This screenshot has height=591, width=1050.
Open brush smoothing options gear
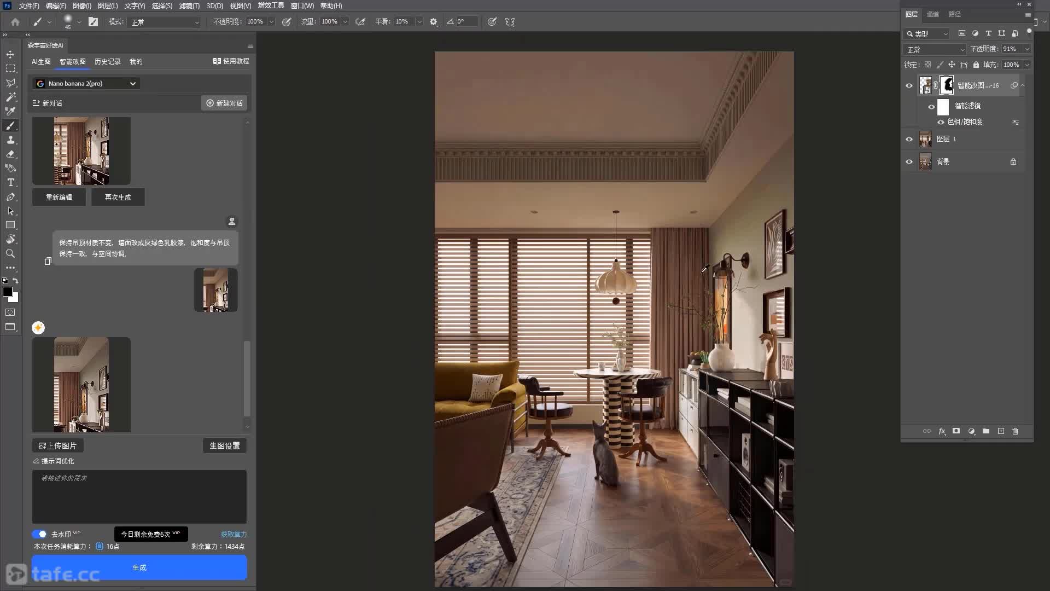[434, 22]
